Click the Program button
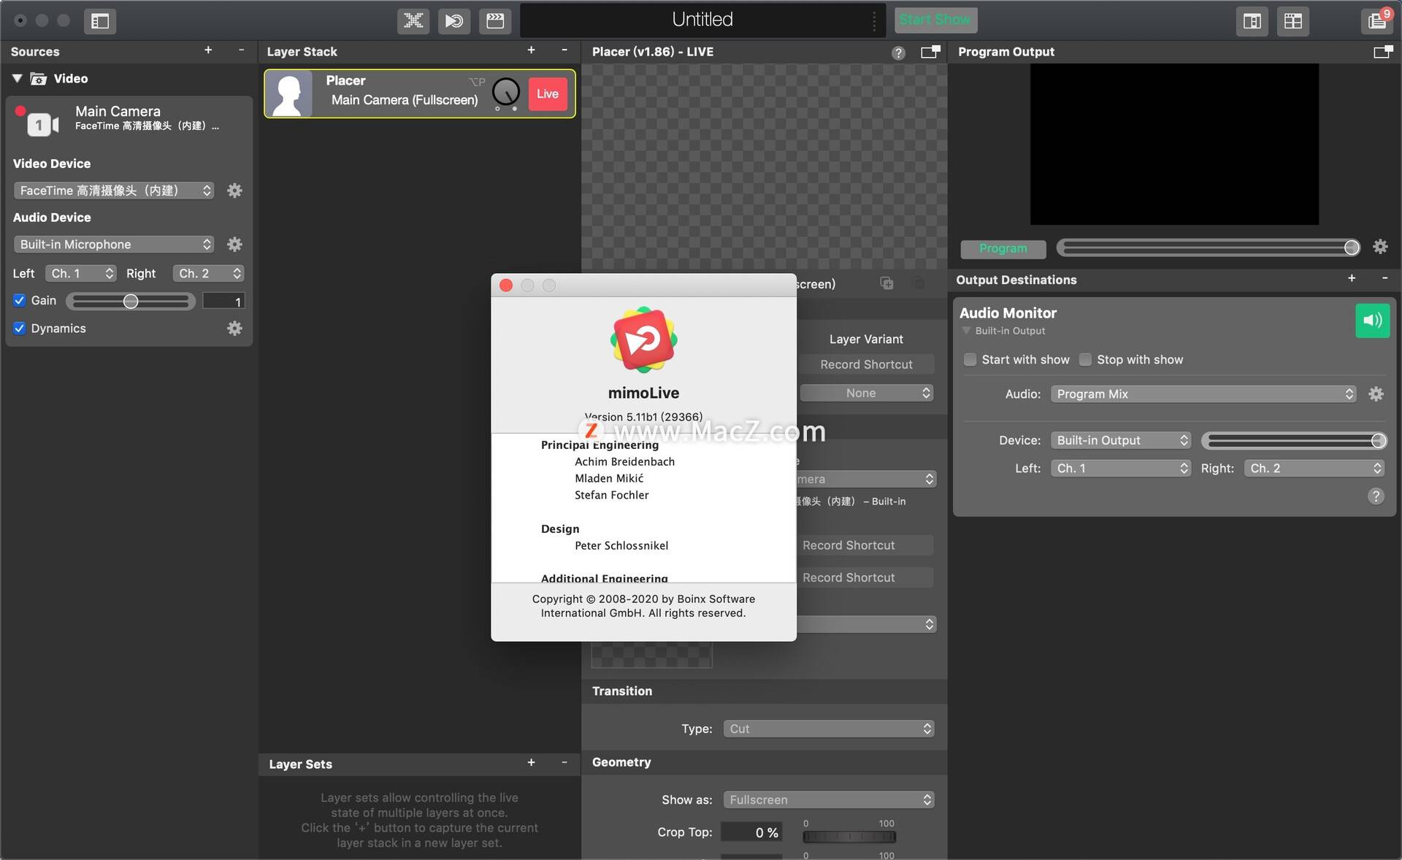The image size is (1402, 860). coord(1003,248)
